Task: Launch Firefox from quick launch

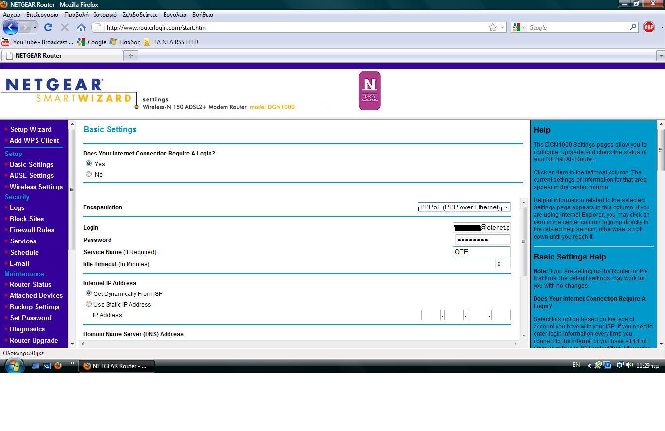Action: click(58, 366)
